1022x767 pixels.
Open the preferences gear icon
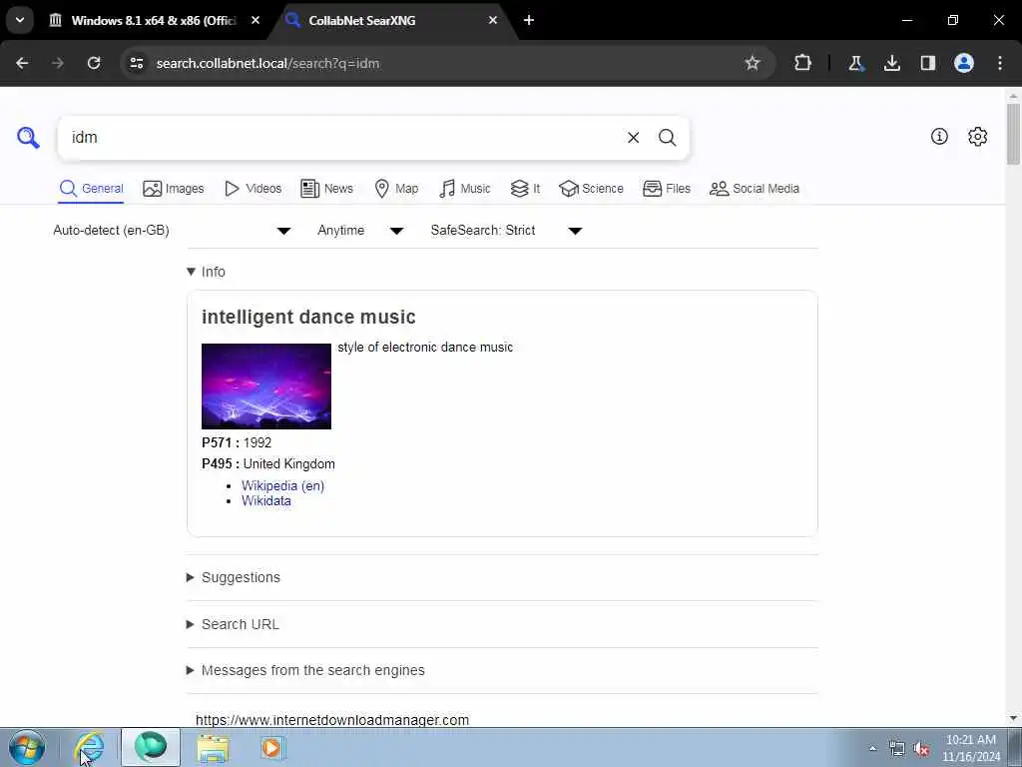(978, 136)
